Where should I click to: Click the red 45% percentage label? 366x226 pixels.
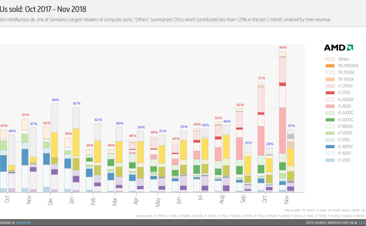coord(176,139)
